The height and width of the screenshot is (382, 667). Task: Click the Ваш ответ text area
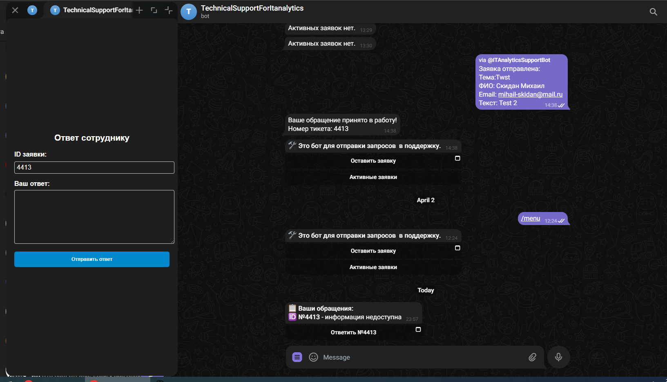pyautogui.click(x=94, y=216)
